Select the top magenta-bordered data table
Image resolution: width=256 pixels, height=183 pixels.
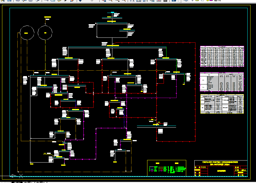coord(222,56)
